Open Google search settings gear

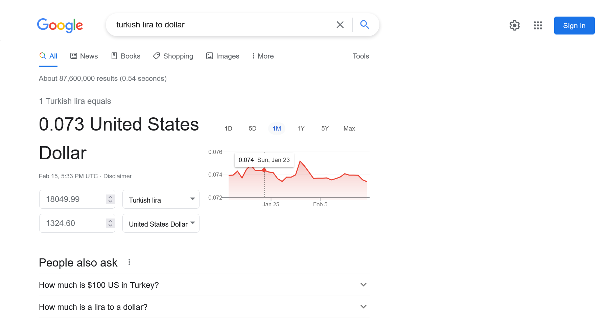coord(514,25)
